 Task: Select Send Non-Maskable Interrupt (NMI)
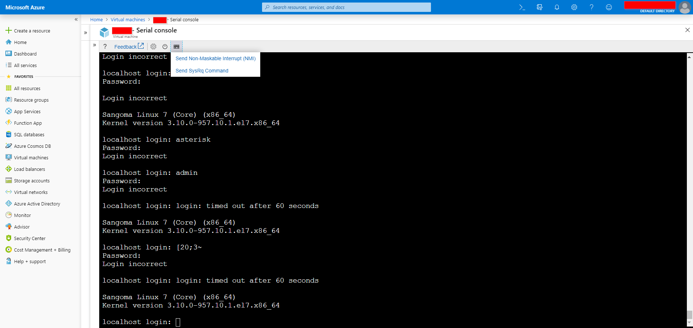click(x=215, y=58)
